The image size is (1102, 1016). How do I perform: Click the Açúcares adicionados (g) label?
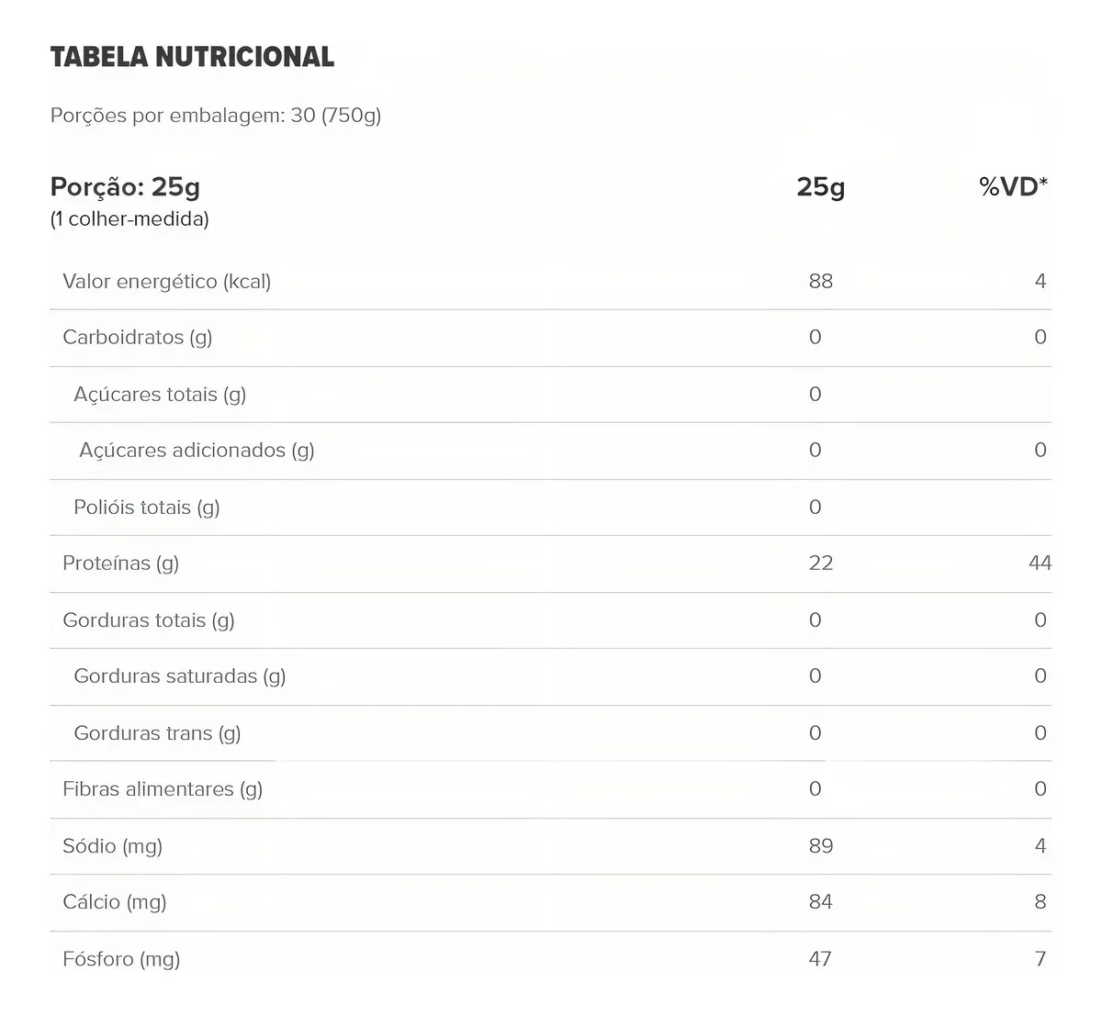tap(197, 451)
